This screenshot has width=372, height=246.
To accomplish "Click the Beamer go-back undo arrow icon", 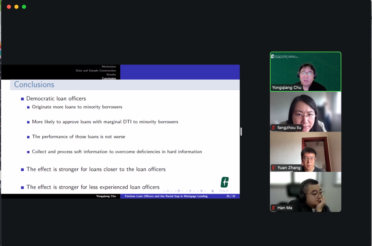I will point(220,191).
